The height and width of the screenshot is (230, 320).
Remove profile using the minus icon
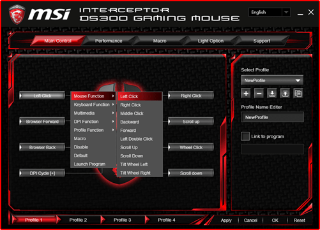(x=259, y=94)
